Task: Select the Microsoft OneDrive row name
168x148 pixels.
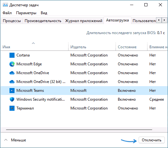Action: coord(33,73)
